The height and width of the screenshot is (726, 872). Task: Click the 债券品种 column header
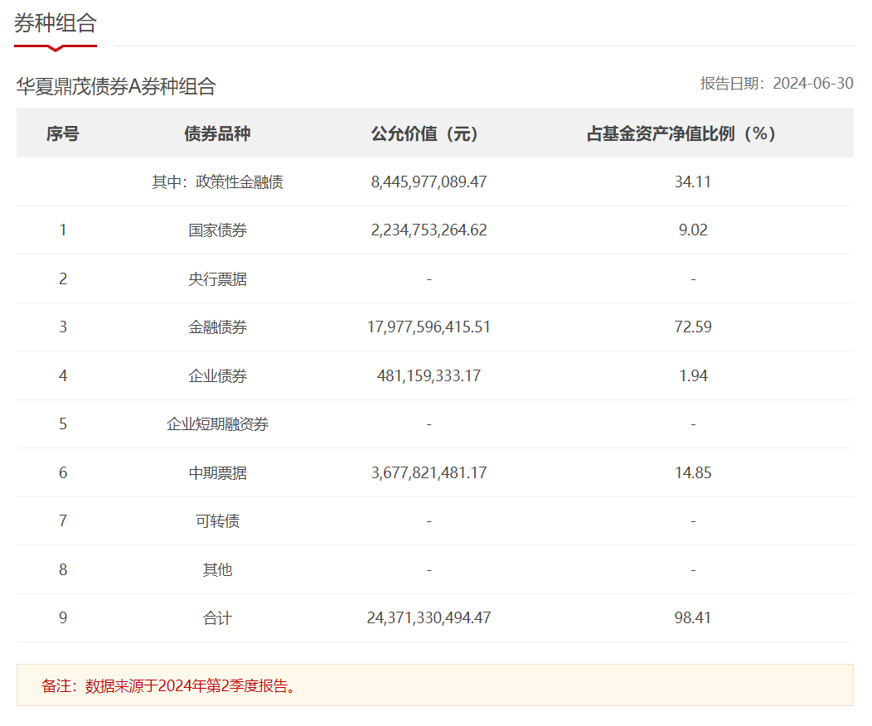217,133
